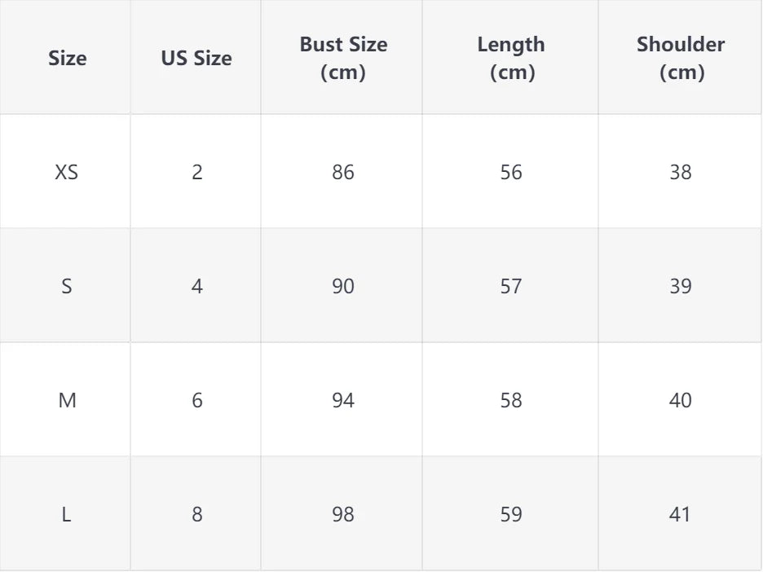The height and width of the screenshot is (572, 763).
Task: Click US size 4 cell
Action: click(x=196, y=286)
